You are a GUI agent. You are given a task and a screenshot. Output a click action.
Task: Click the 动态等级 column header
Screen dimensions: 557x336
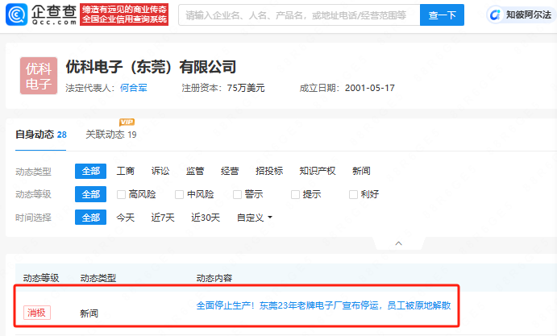(x=41, y=278)
